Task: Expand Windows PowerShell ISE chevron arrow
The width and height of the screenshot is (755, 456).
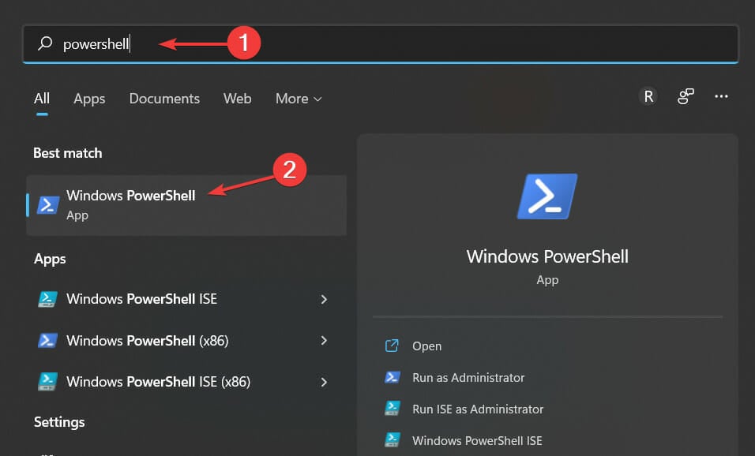Action: click(x=324, y=299)
